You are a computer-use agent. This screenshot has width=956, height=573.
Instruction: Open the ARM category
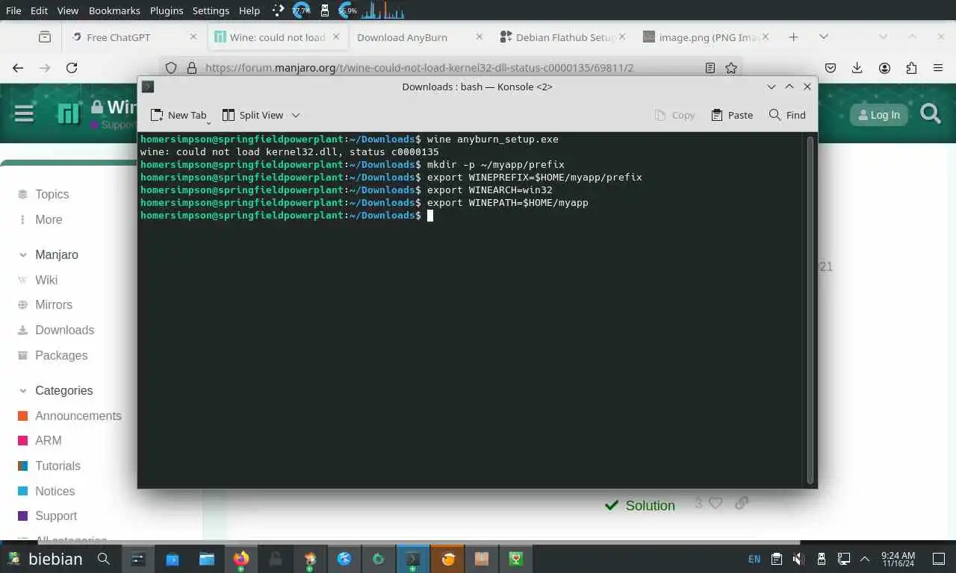point(49,440)
